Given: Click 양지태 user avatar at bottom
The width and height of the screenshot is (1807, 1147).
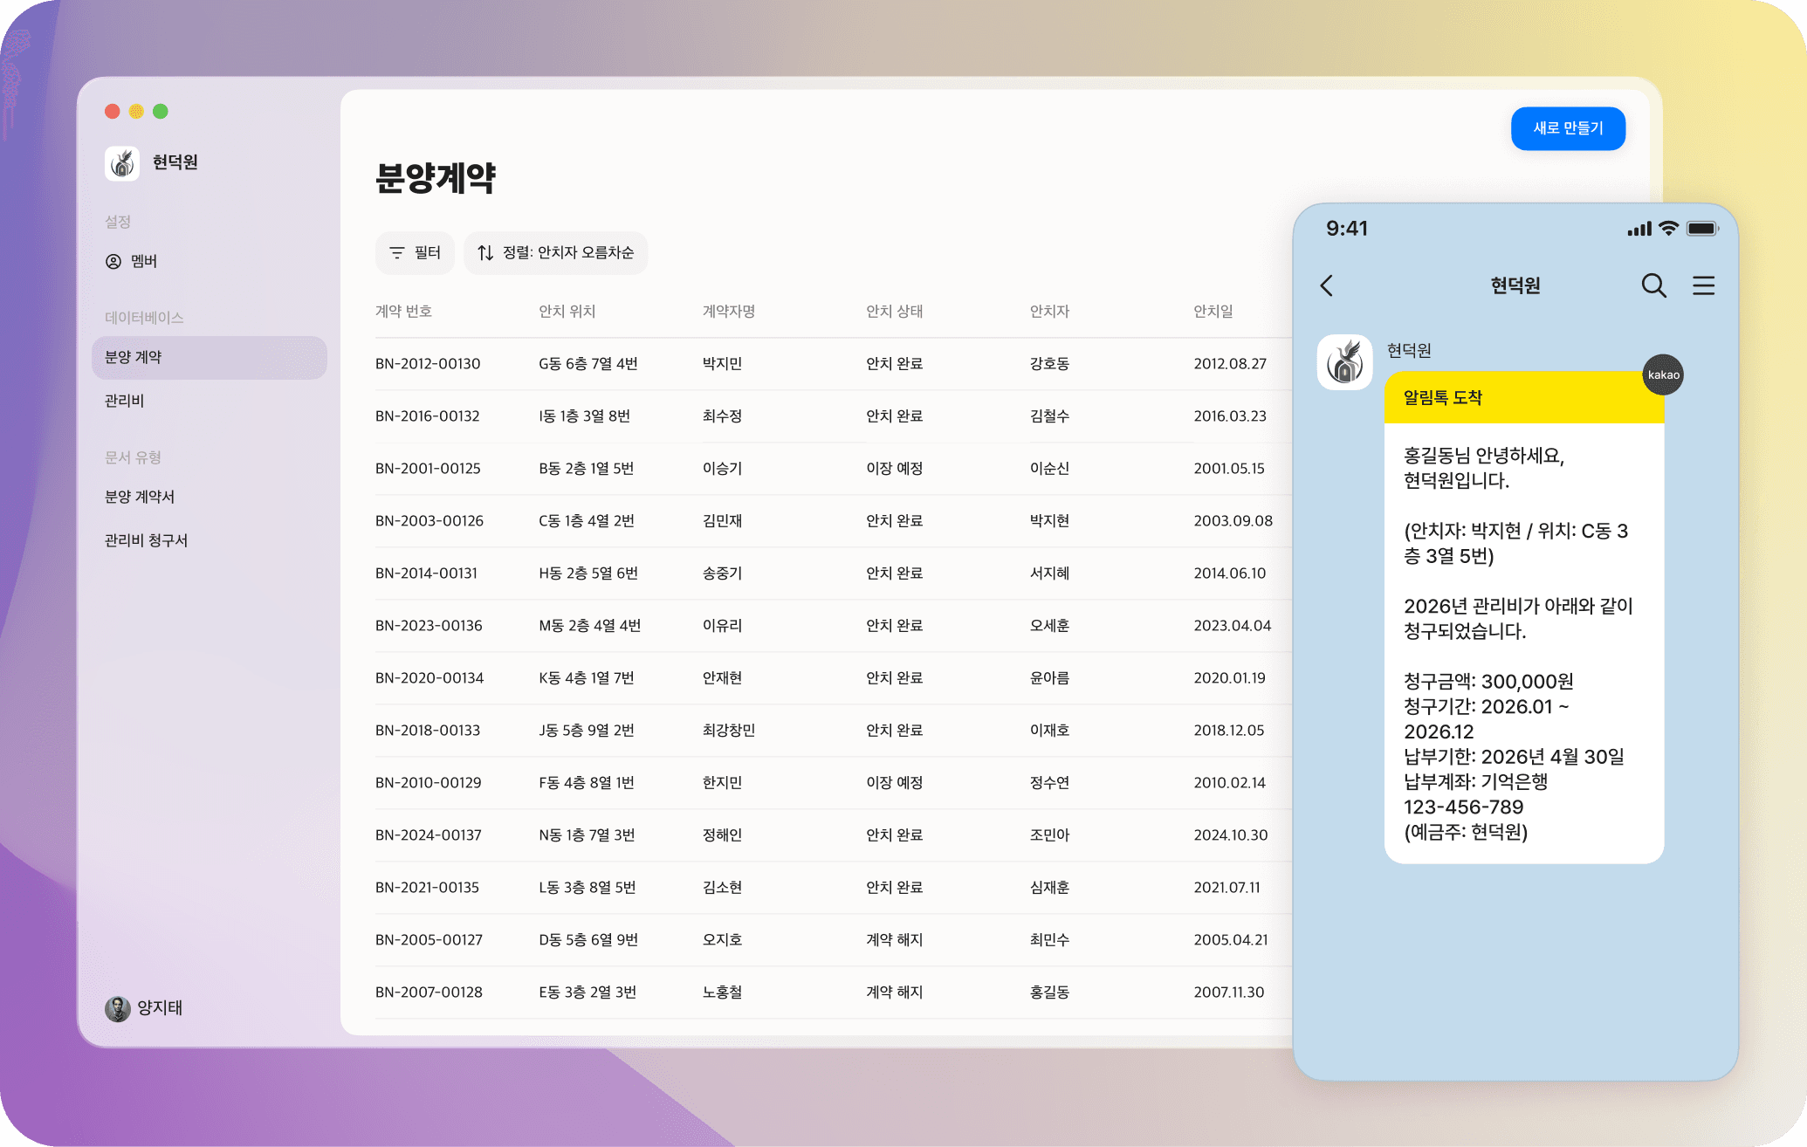Looking at the screenshot, I should [117, 1008].
